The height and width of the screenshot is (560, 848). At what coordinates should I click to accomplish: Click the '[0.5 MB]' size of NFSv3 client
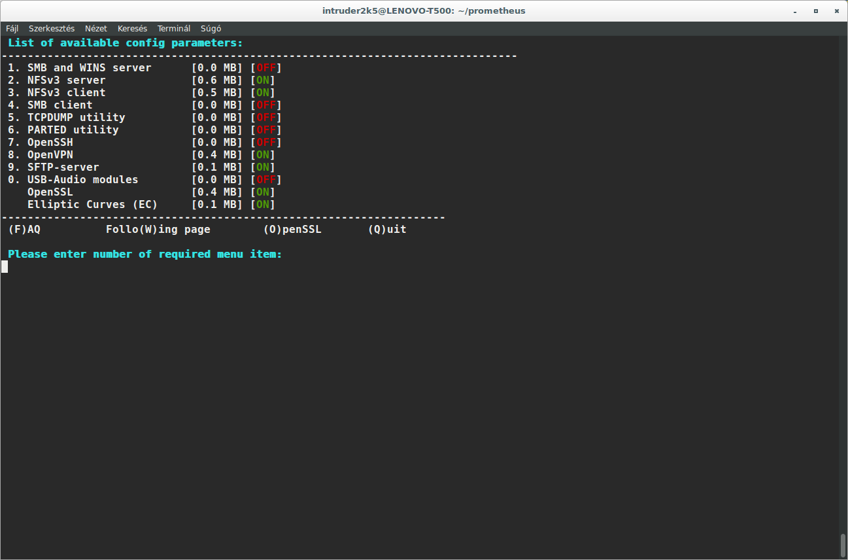(x=216, y=93)
